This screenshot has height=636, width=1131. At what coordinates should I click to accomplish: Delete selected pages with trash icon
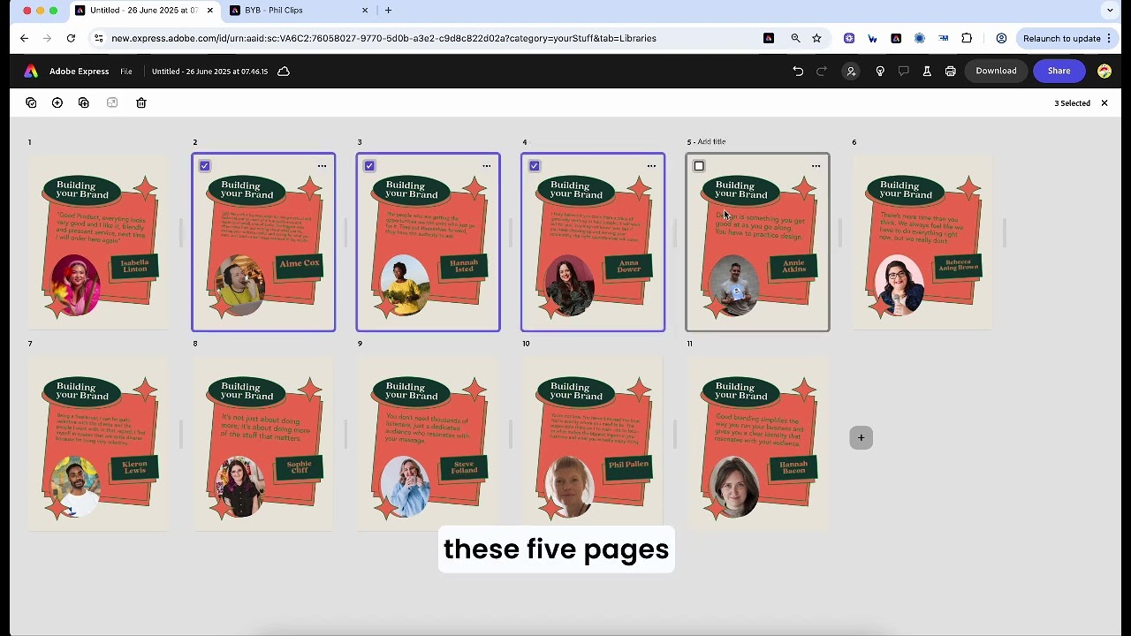point(141,103)
